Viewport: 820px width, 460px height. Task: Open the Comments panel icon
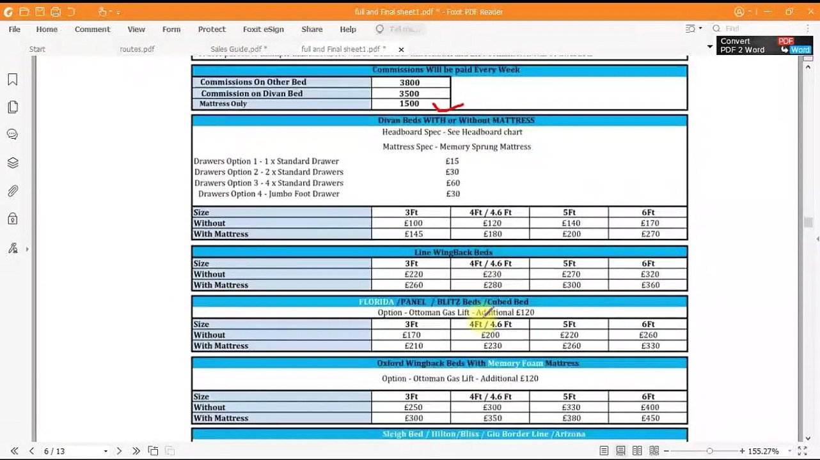pyautogui.click(x=13, y=135)
